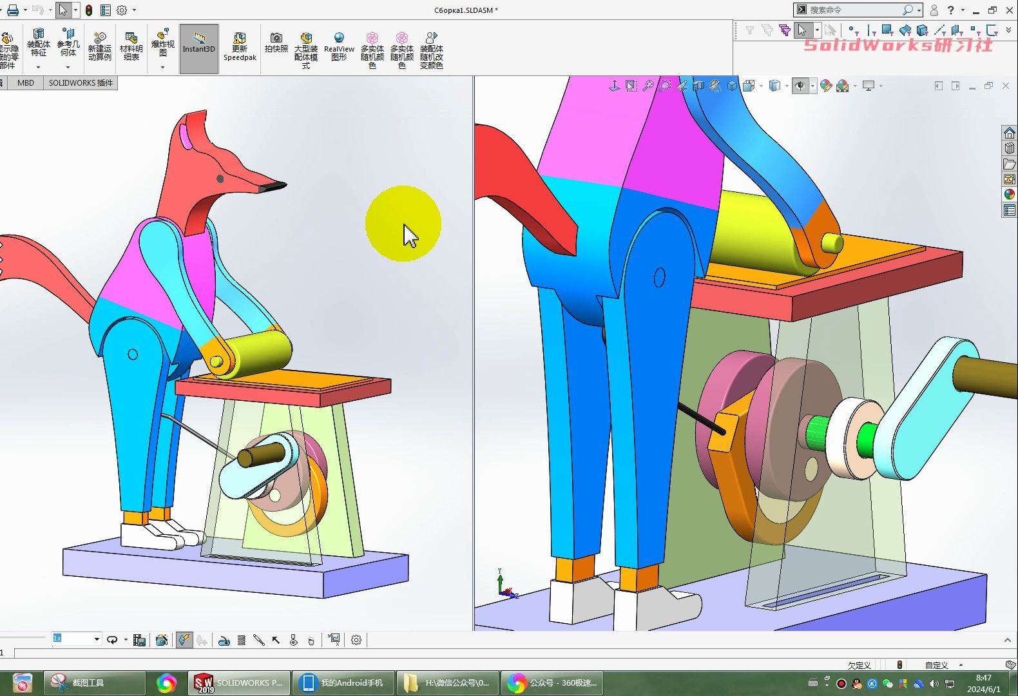Open SOLIDWORKS Resources home tab in task pane
1018x696 pixels.
(x=1010, y=133)
